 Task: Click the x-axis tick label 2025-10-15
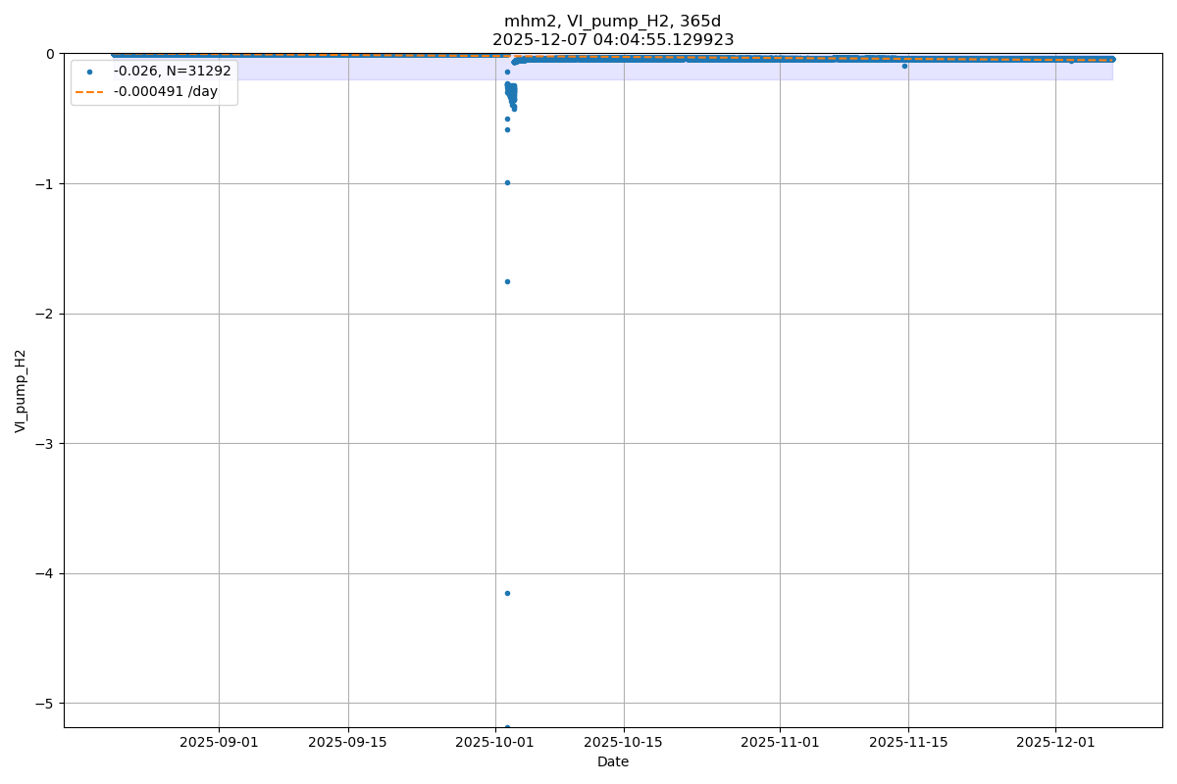click(x=624, y=742)
